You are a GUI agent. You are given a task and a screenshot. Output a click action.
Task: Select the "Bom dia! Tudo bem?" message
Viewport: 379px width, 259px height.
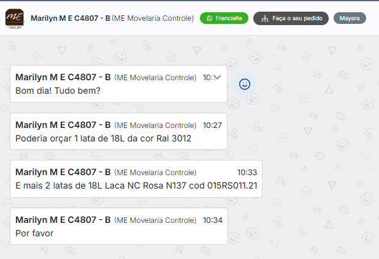[58, 91]
